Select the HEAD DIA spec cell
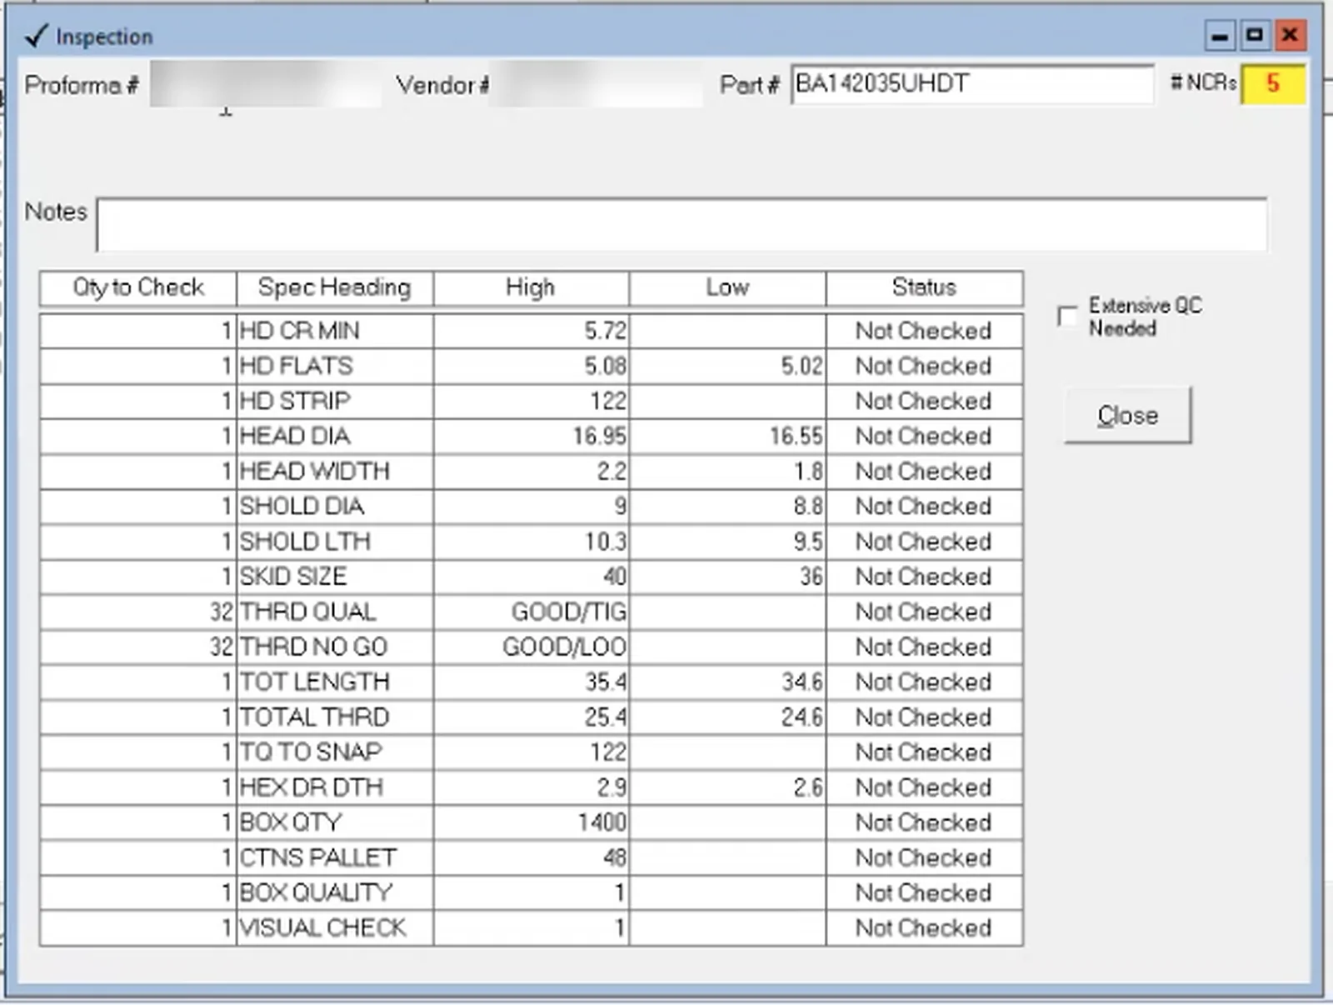This screenshot has height=1005, width=1333. click(x=335, y=436)
